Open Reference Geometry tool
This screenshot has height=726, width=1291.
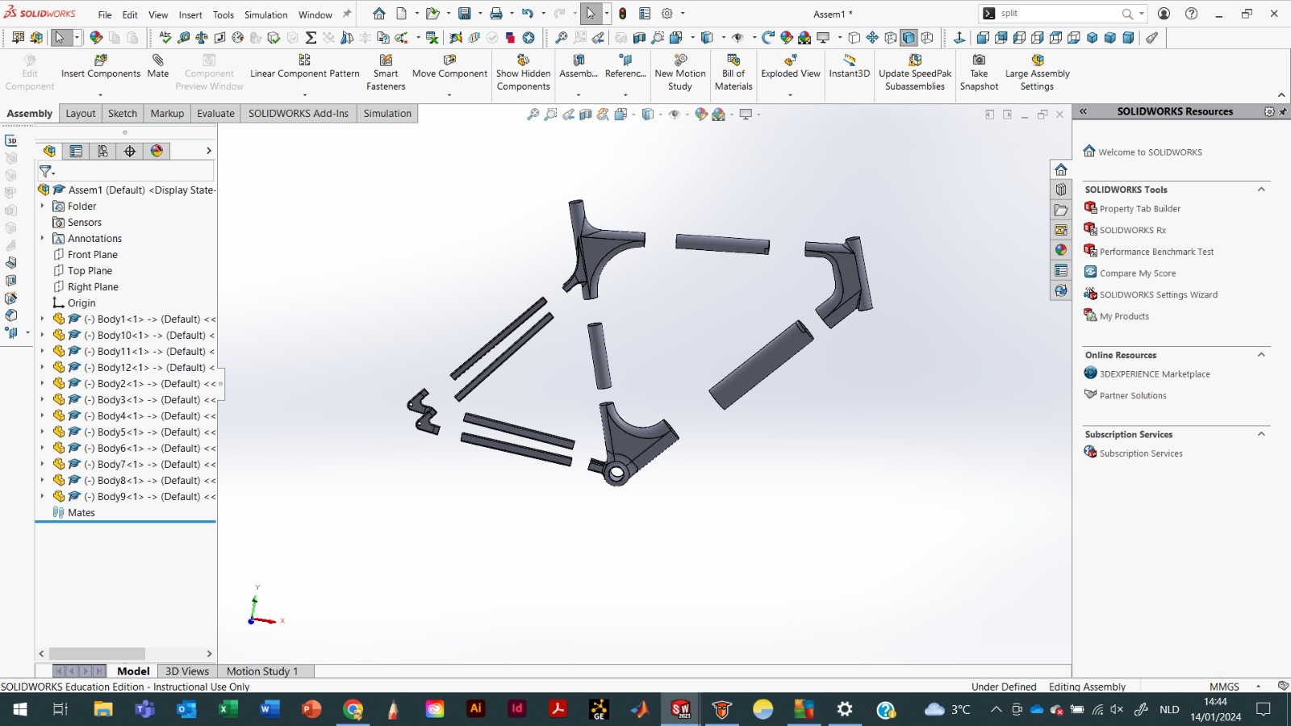[x=625, y=67]
